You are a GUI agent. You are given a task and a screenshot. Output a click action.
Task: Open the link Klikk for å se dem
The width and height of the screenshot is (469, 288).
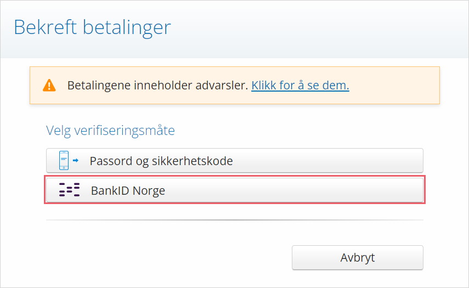pyautogui.click(x=300, y=86)
